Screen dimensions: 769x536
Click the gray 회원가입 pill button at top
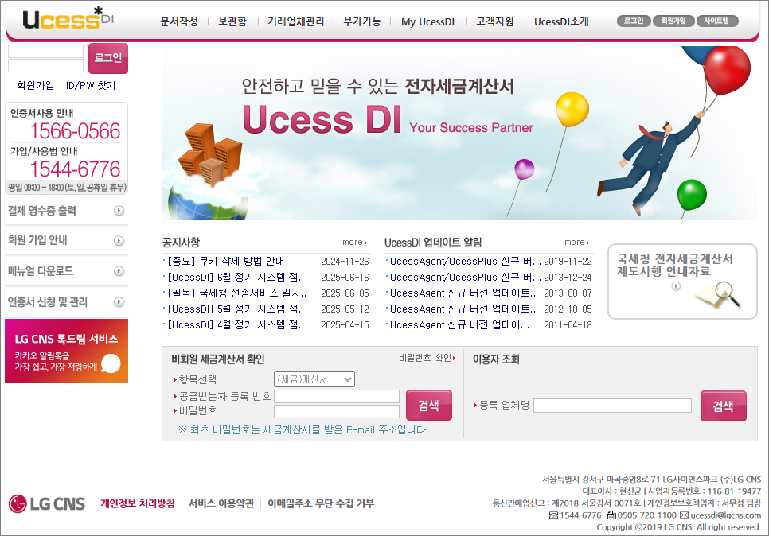point(673,21)
